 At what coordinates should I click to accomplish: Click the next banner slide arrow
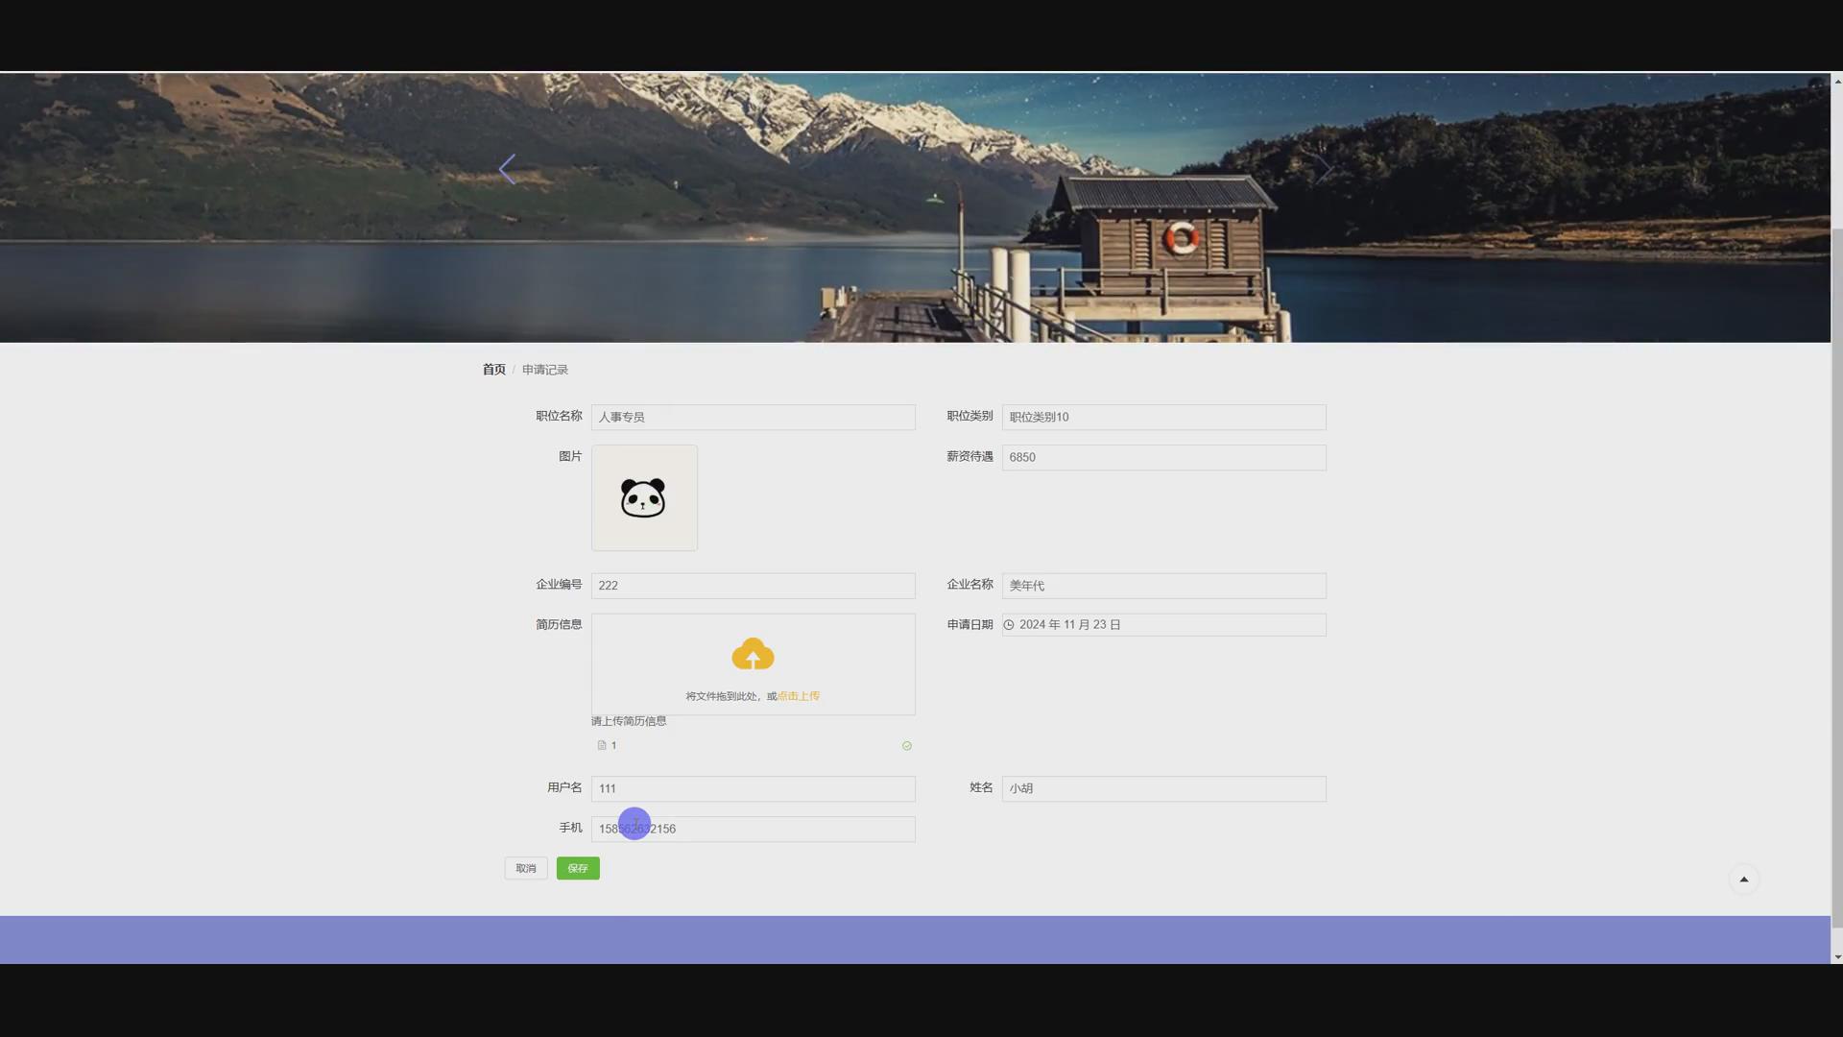coord(1324,169)
